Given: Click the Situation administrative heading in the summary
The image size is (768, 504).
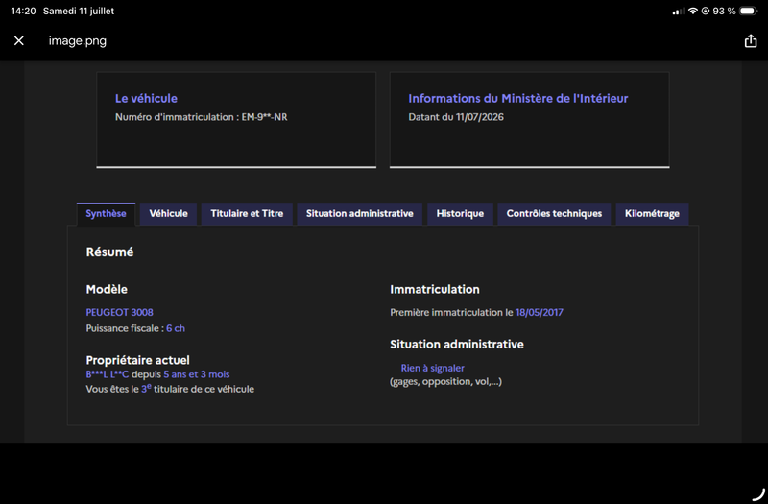Looking at the screenshot, I should coord(457,345).
